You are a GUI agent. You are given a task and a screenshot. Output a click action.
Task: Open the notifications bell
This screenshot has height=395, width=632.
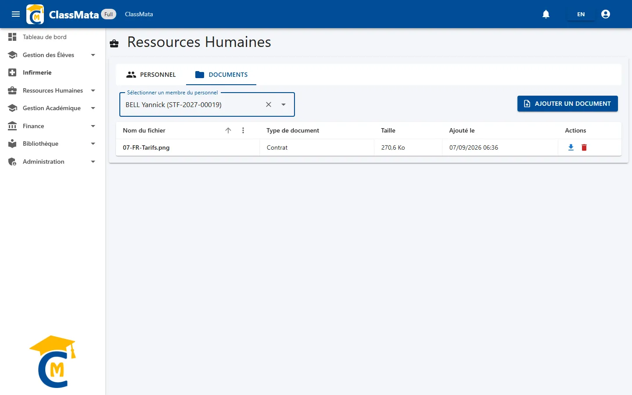tap(546, 14)
